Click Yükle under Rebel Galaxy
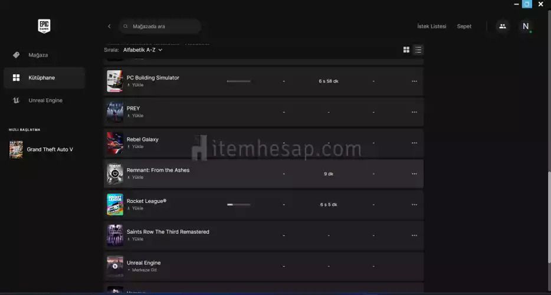Viewport: 551px width, 295px height. (137, 146)
